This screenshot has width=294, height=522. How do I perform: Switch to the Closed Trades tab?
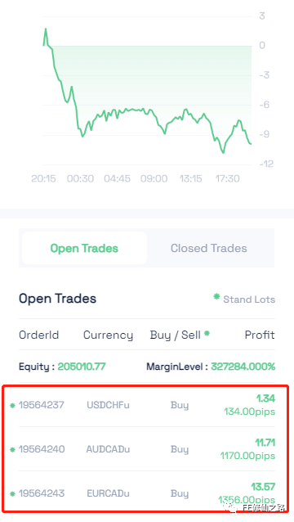(x=208, y=248)
